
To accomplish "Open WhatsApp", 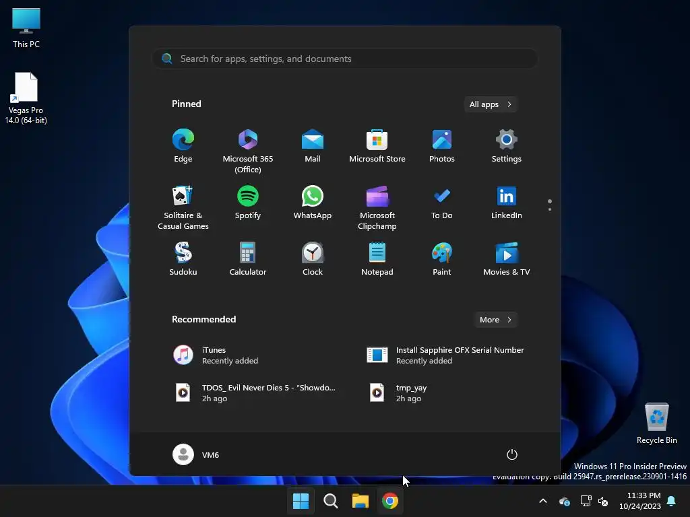I will tap(313, 203).
